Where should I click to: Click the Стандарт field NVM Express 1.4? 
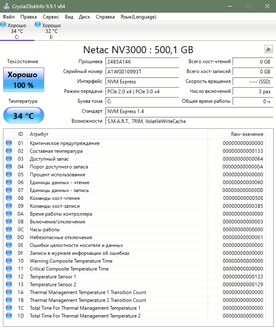pos(189,112)
